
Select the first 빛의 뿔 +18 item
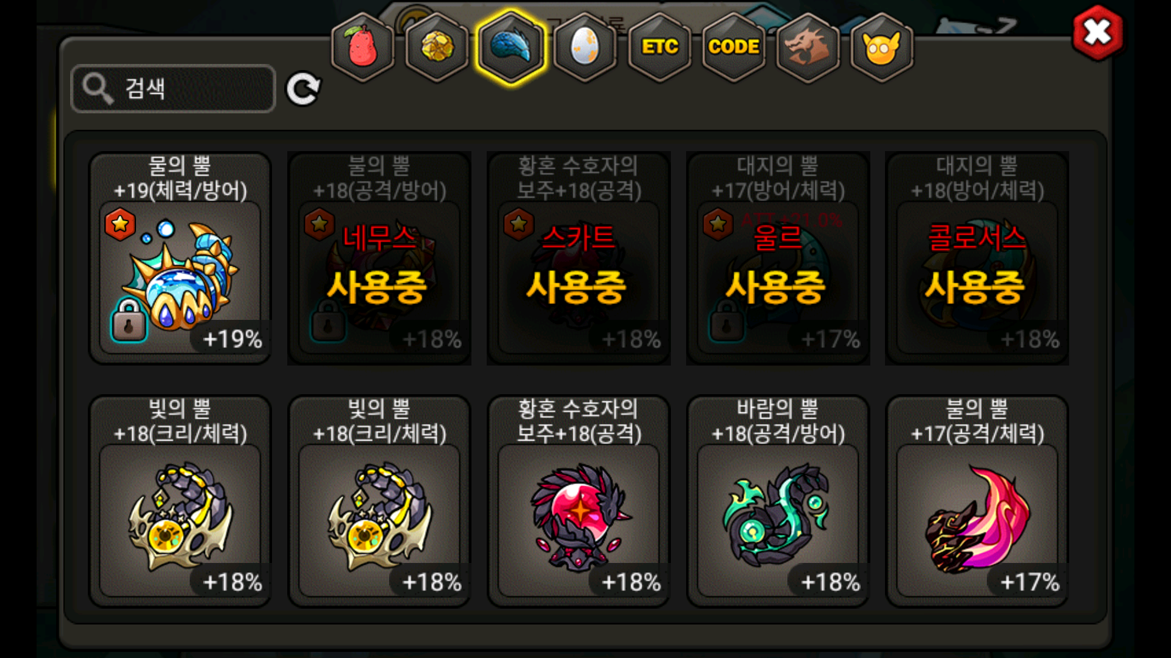pyautogui.click(x=180, y=501)
